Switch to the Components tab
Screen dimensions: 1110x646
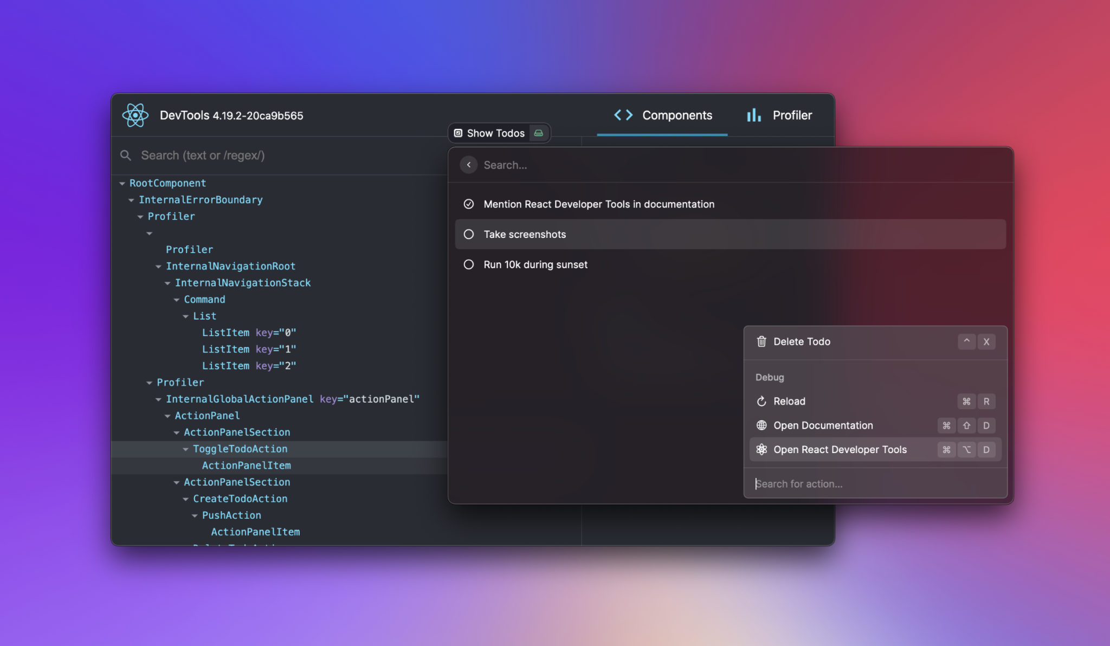point(662,115)
